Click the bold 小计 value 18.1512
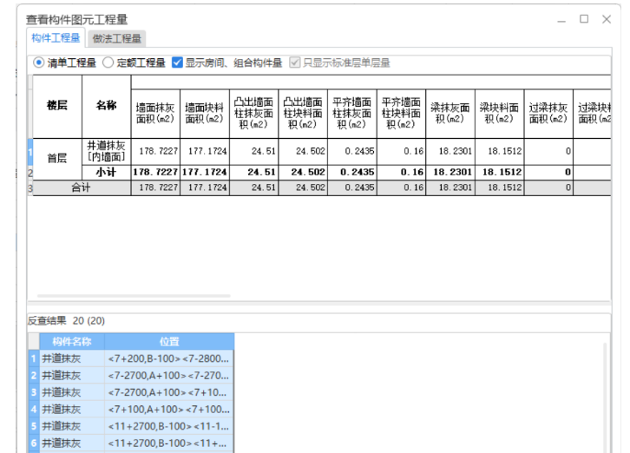This screenshot has height=453, width=630. pos(500,173)
